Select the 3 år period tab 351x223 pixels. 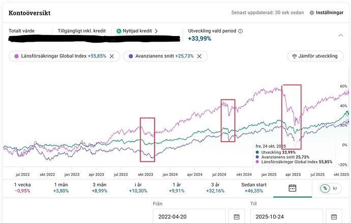click(x=215, y=187)
